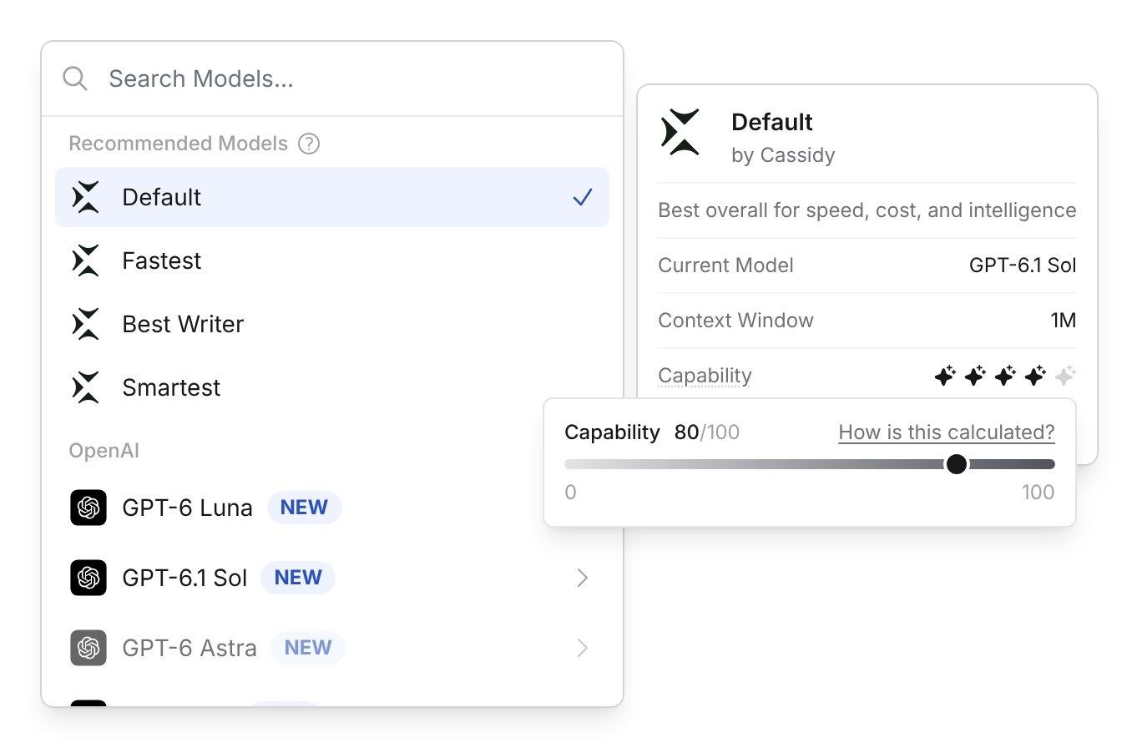Click the "Default" title in details card
Viewport: 1137px width, 748px height.
click(x=772, y=122)
